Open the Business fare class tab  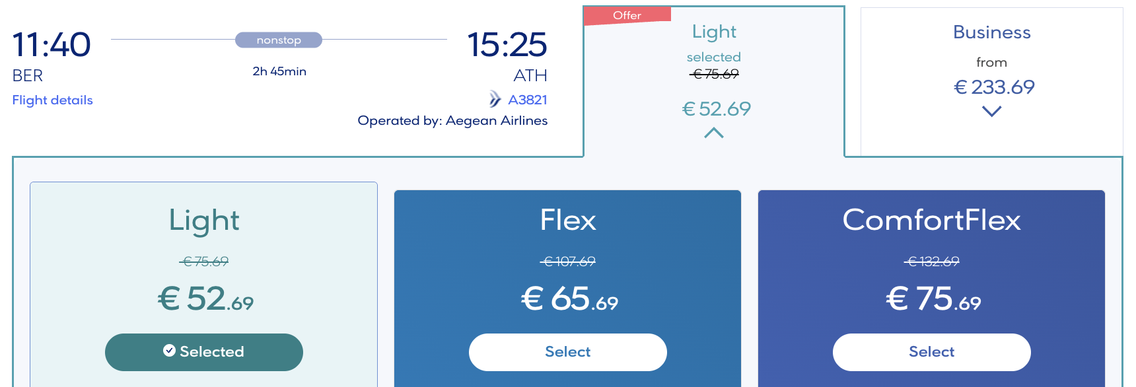coord(991,32)
